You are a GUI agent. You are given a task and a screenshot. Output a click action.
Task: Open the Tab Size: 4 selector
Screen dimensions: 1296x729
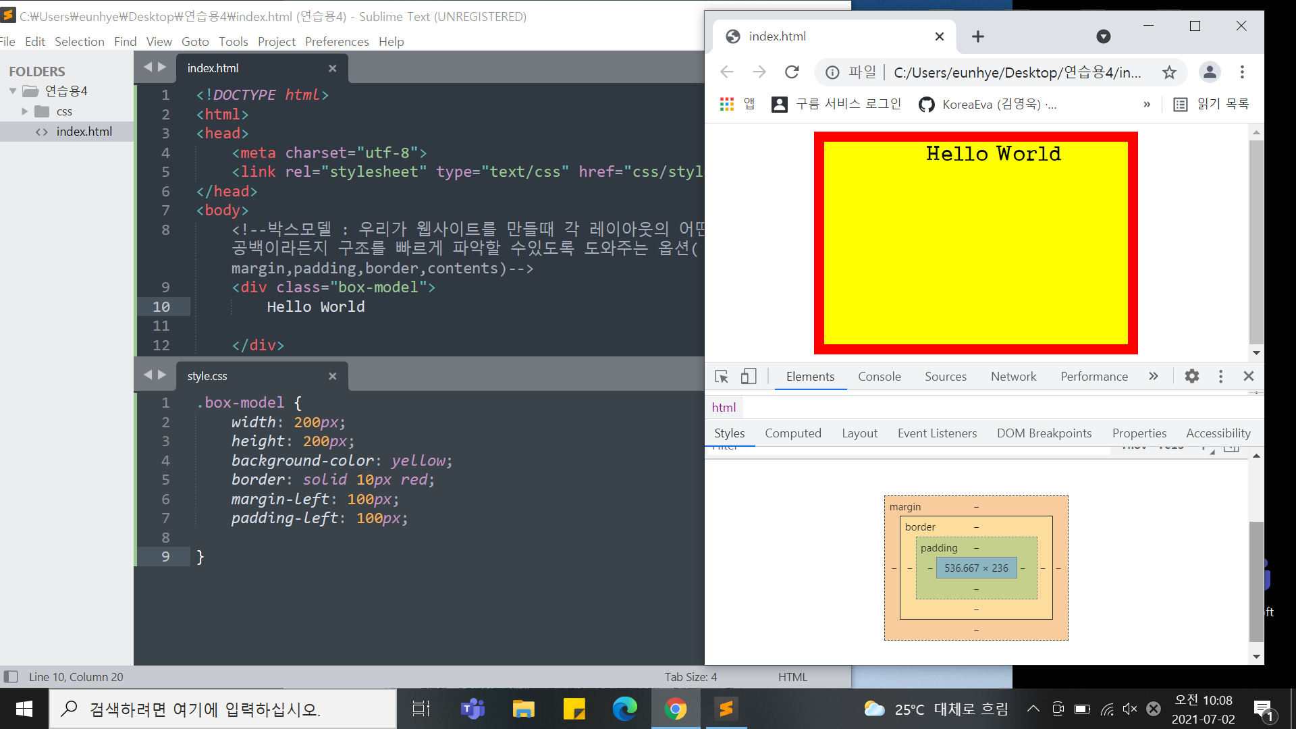[690, 676]
